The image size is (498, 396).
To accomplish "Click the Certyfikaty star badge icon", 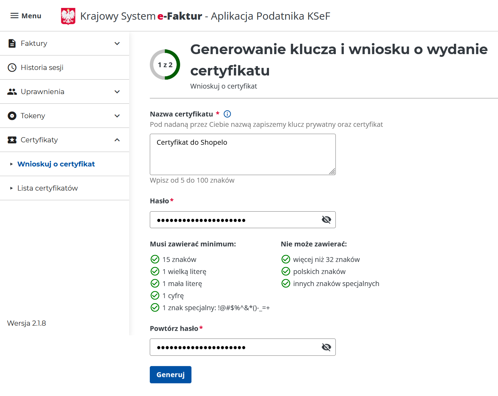I will click(12, 140).
